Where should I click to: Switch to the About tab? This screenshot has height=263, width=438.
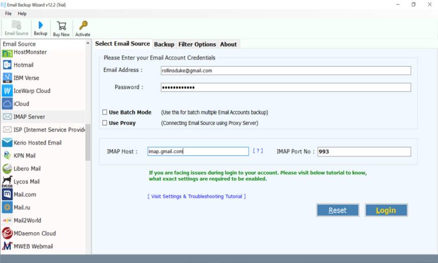tap(228, 44)
